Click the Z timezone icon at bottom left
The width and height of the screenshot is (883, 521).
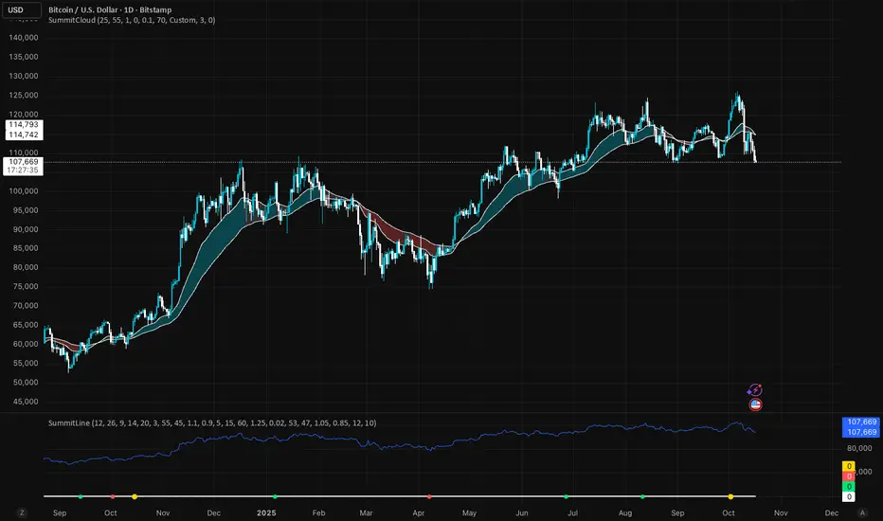coord(21,512)
